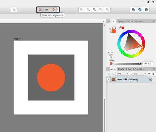The width and height of the screenshot is (156, 132).
Task: Click inside the saturation triangle
Action: point(131,43)
